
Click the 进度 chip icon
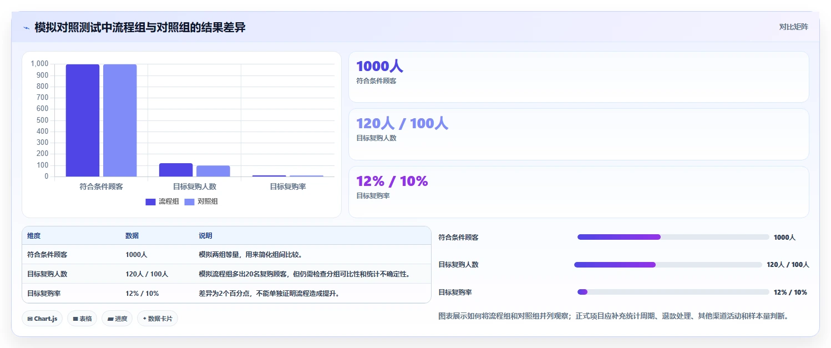110,319
